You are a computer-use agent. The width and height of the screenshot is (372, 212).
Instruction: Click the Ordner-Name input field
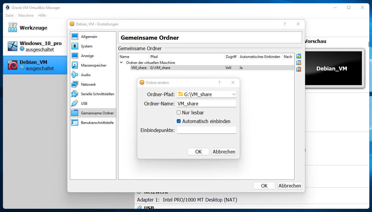coord(207,104)
